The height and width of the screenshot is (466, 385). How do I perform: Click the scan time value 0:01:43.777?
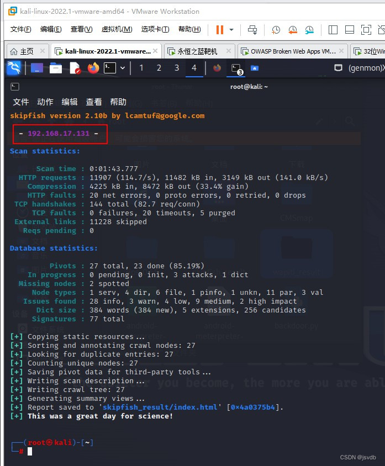click(114, 168)
